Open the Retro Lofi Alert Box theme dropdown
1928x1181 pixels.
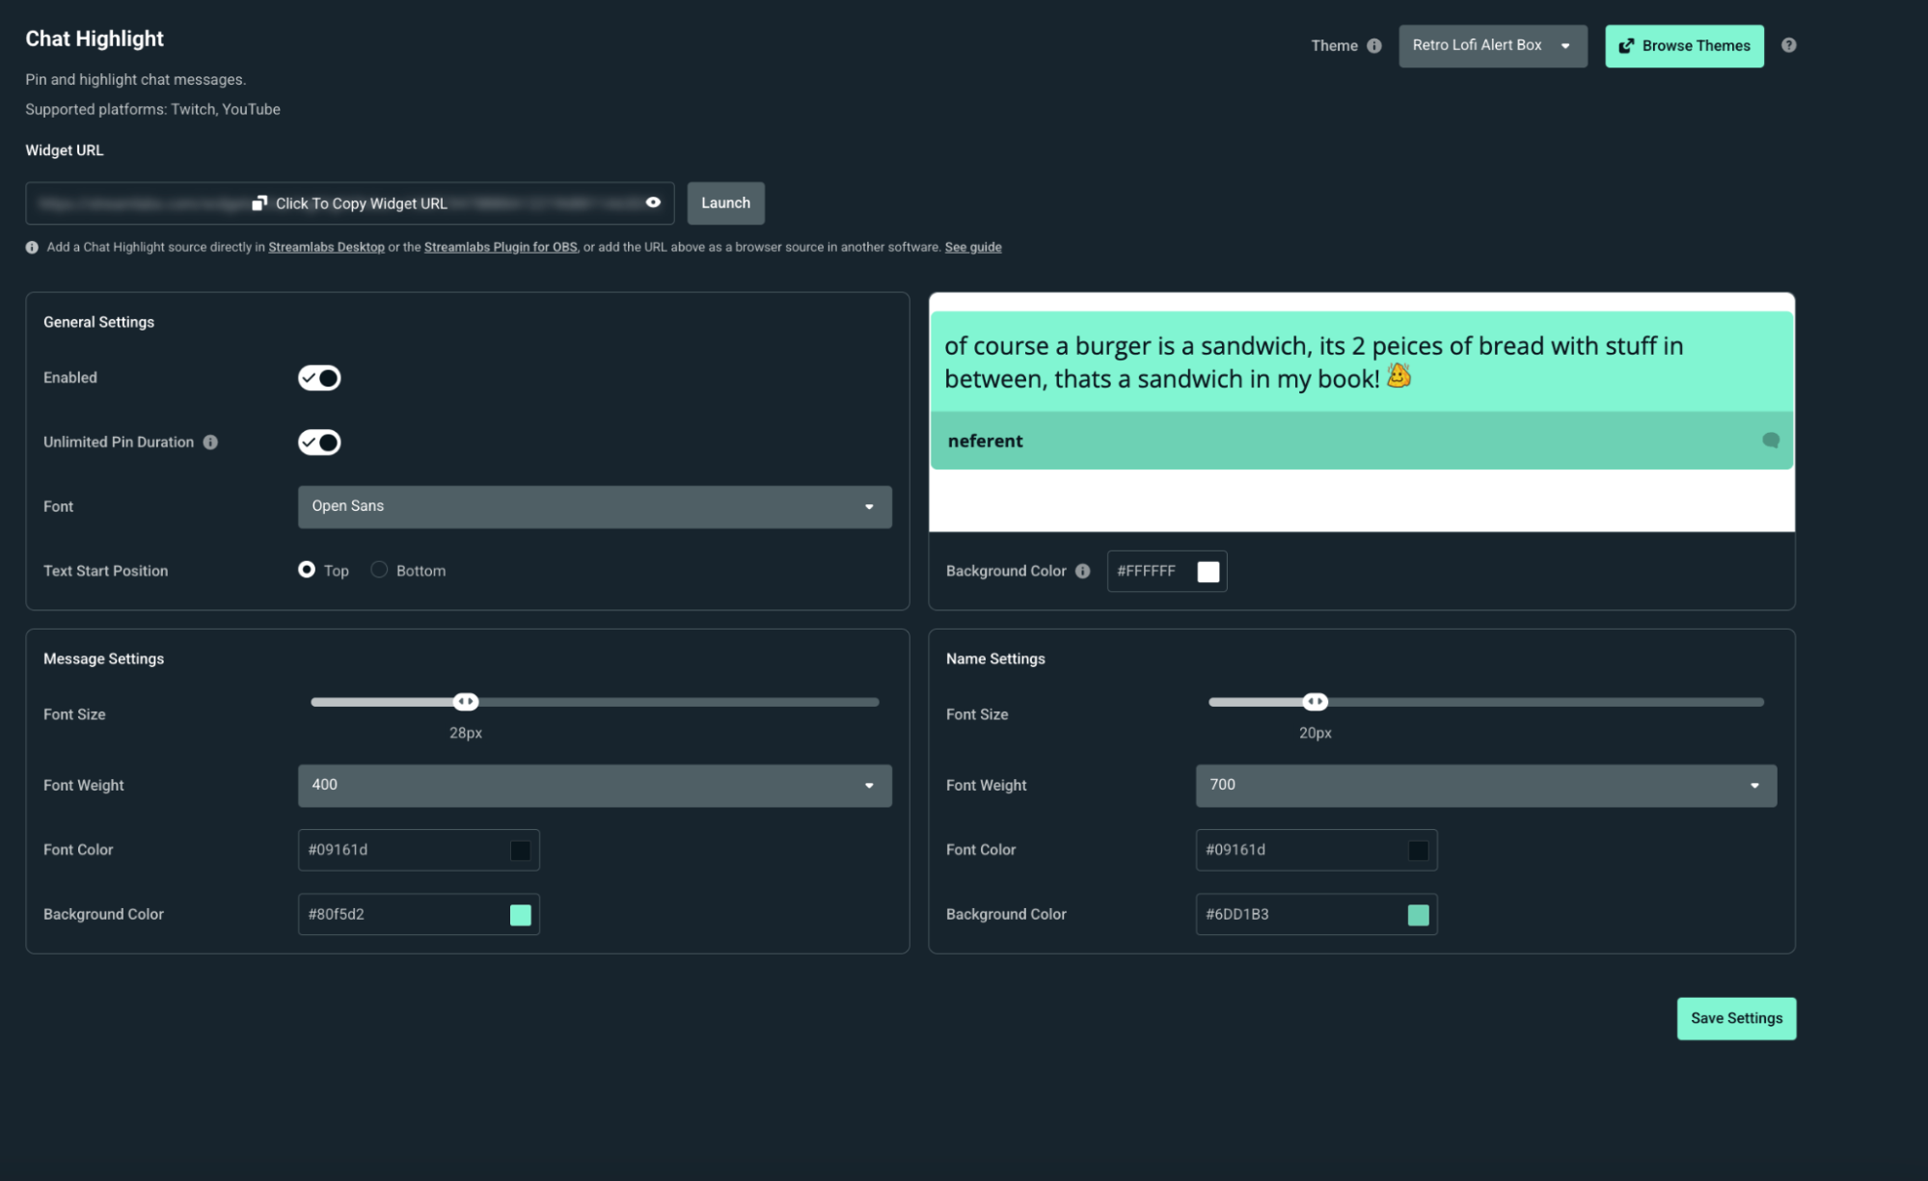(x=1492, y=45)
